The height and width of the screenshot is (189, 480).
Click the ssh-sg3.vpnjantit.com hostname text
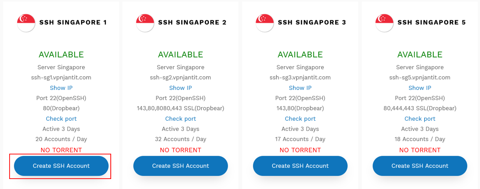[x=300, y=77]
